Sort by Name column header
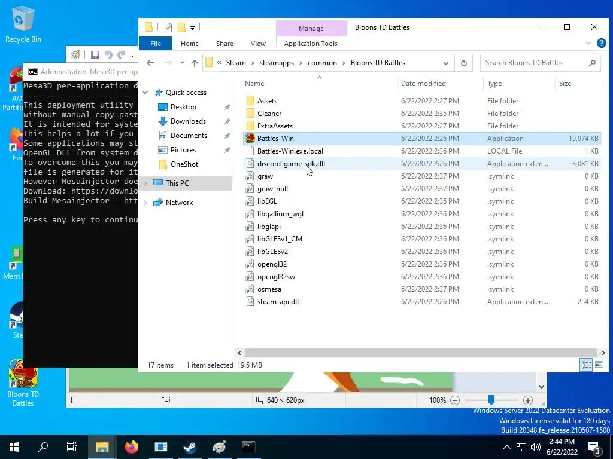The height and width of the screenshot is (459, 613). 254,84
